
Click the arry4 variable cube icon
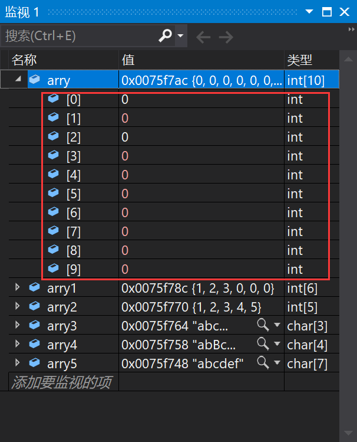pyautogui.click(x=35, y=344)
